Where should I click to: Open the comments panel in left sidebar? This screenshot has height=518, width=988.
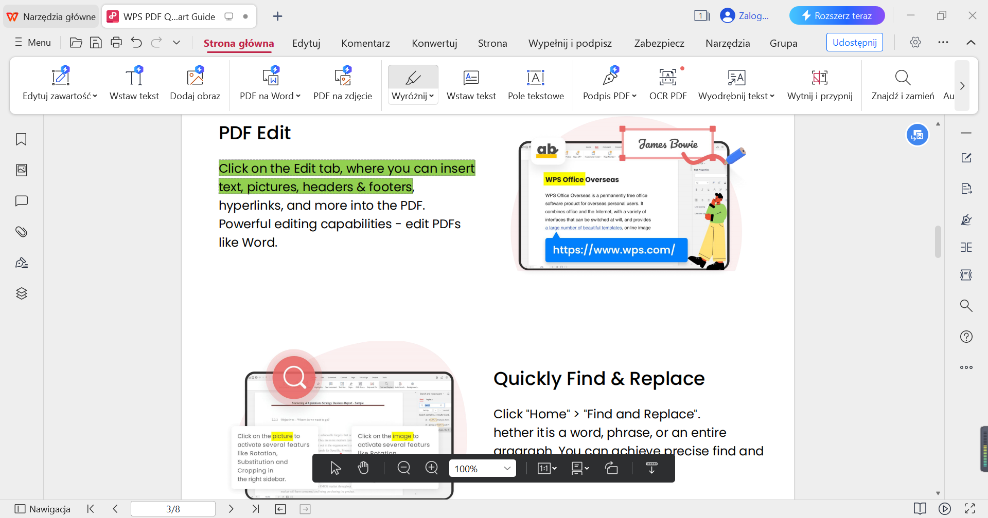point(21,201)
